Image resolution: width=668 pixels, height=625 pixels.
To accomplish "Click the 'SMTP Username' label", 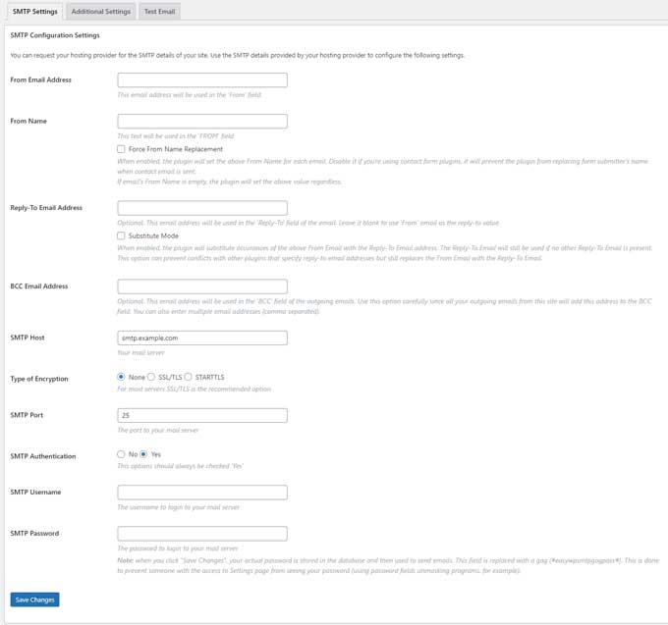I will click(35, 493).
